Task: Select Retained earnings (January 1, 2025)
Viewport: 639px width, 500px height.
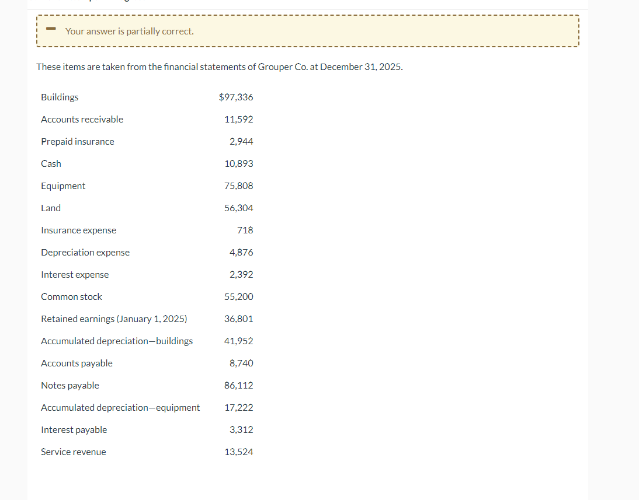Action: point(113,319)
